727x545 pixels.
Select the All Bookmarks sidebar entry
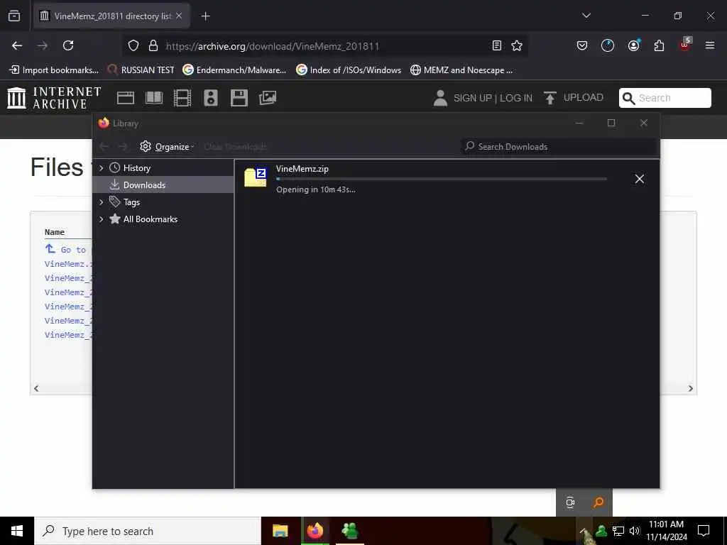click(x=151, y=219)
